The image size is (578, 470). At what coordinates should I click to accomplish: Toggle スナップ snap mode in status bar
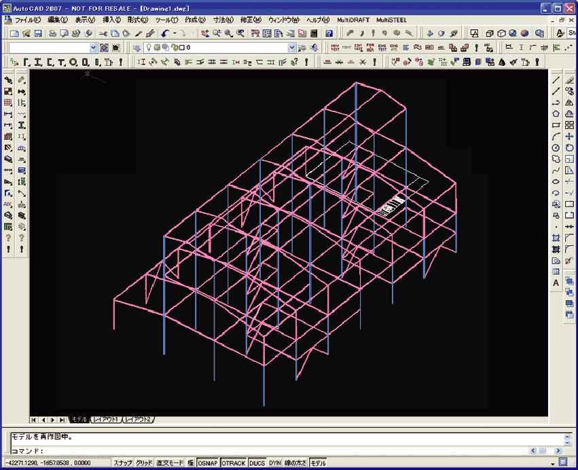(123, 463)
